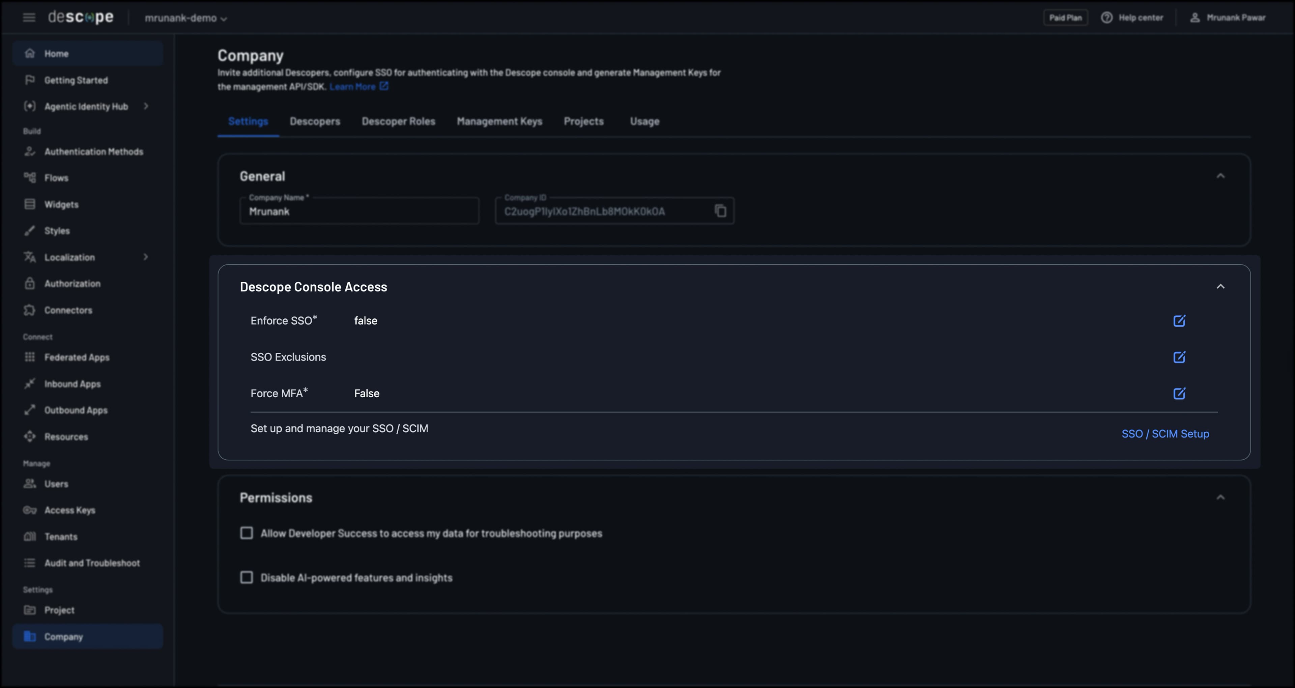This screenshot has height=688, width=1295.
Task: Click the Descope logo
Action: tap(81, 17)
